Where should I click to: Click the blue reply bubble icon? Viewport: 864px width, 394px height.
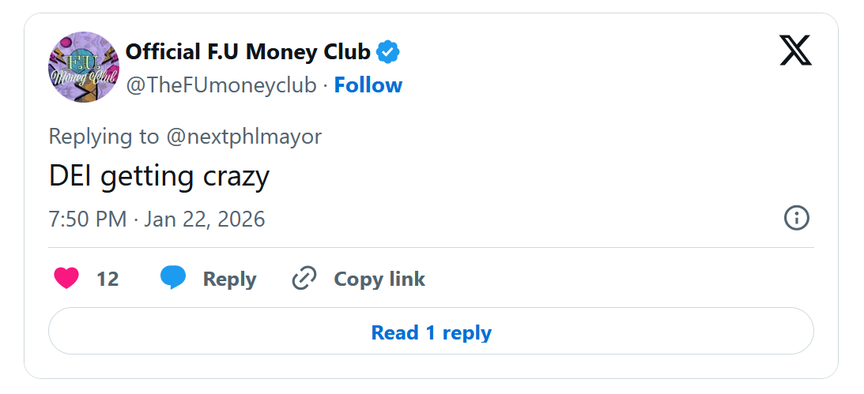(x=173, y=279)
